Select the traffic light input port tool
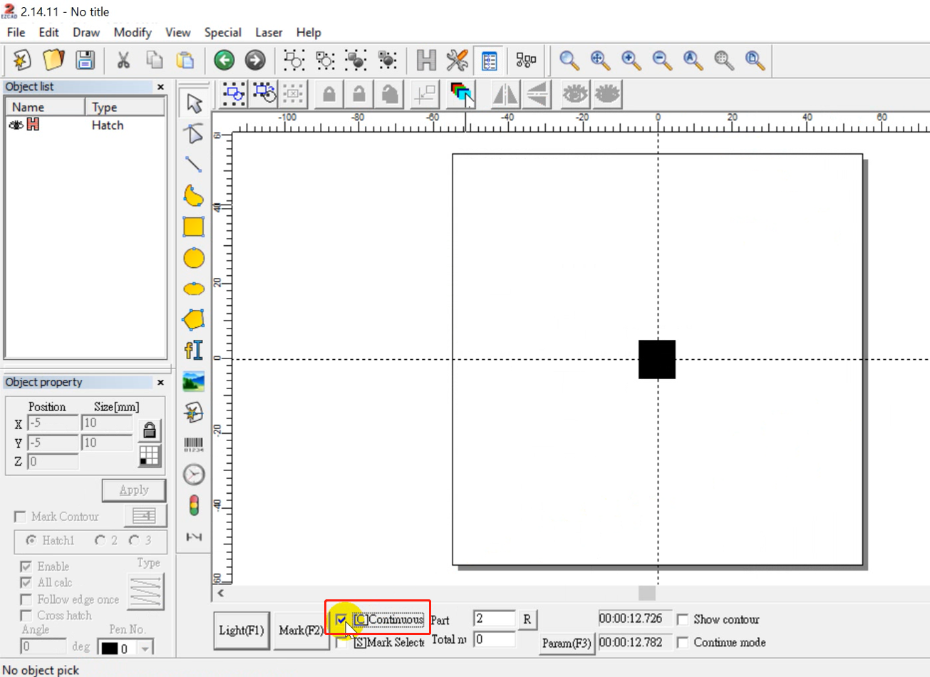This screenshot has height=677, width=930. pyautogui.click(x=194, y=505)
